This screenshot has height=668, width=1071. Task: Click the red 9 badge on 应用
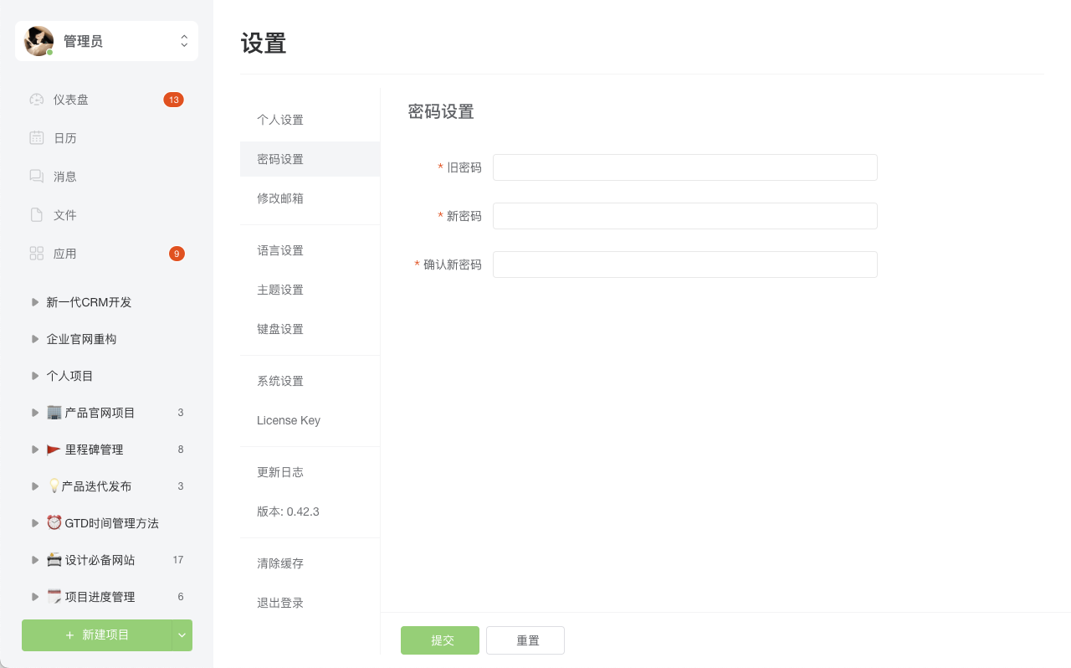pyautogui.click(x=177, y=254)
